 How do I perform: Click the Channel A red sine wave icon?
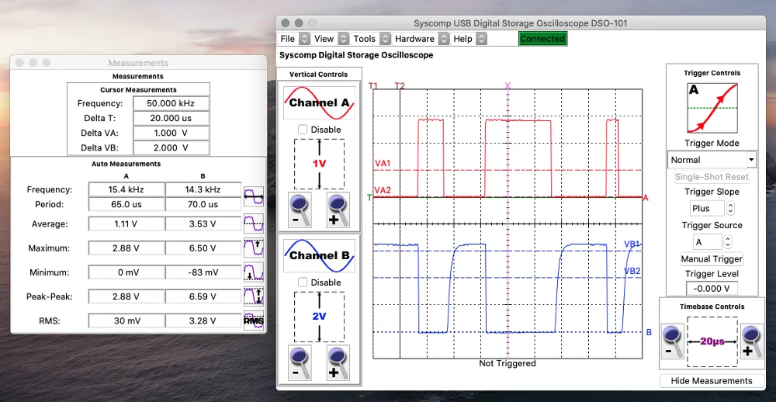319,103
